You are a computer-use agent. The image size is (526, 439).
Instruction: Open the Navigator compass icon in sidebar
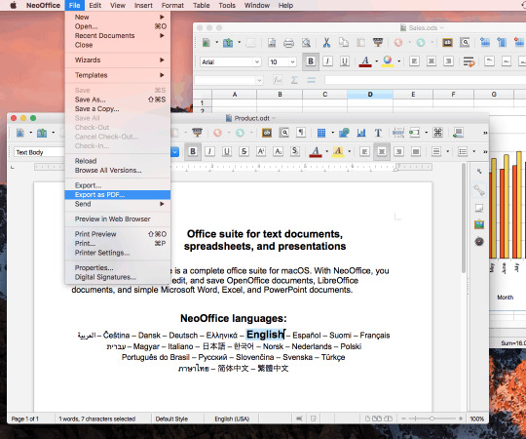[479, 241]
